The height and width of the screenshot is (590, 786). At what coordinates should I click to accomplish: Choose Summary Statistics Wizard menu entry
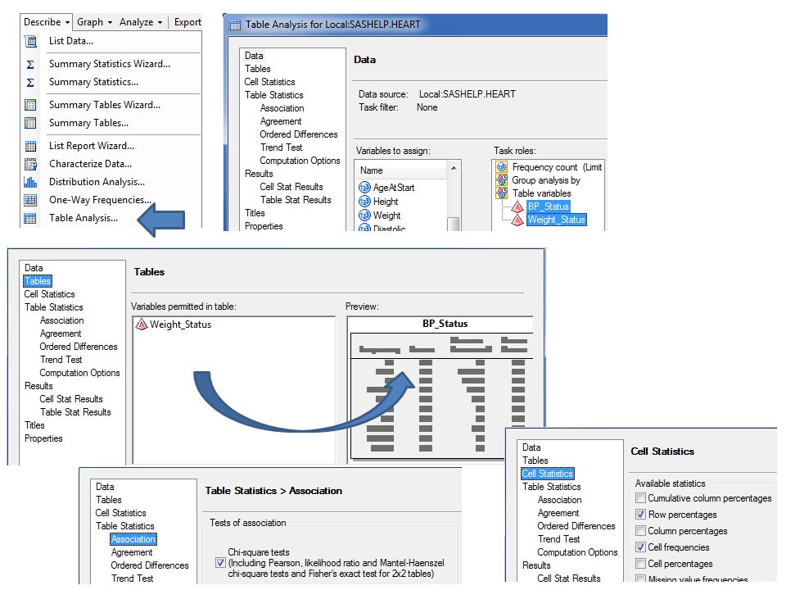[110, 64]
